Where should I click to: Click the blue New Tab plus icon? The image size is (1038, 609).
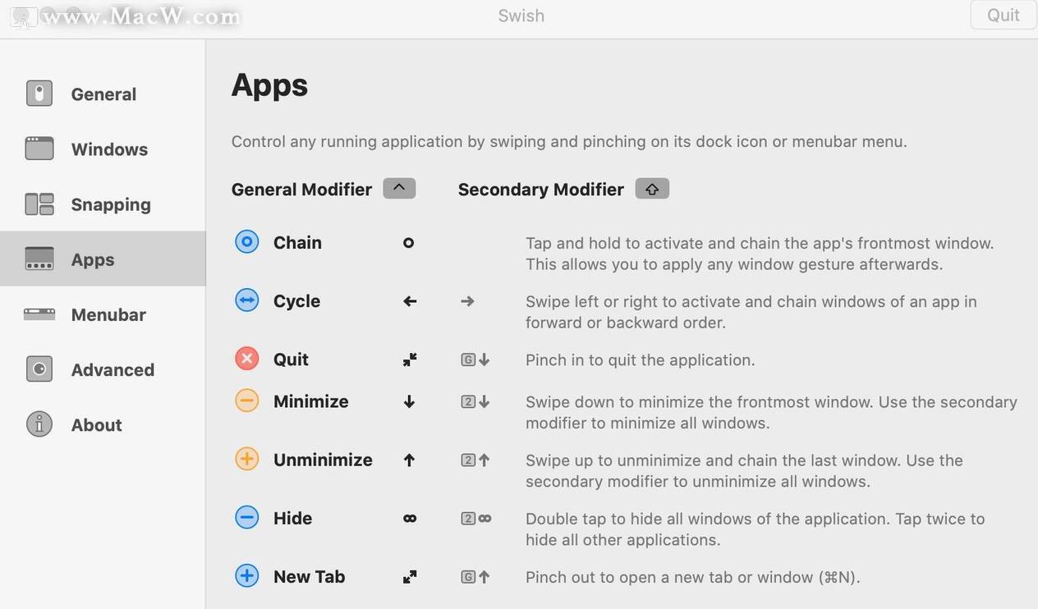(246, 575)
